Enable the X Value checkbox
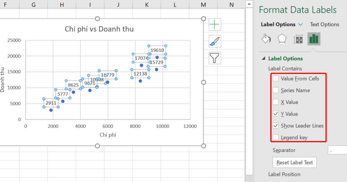347x182 pixels. pos(275,102)
